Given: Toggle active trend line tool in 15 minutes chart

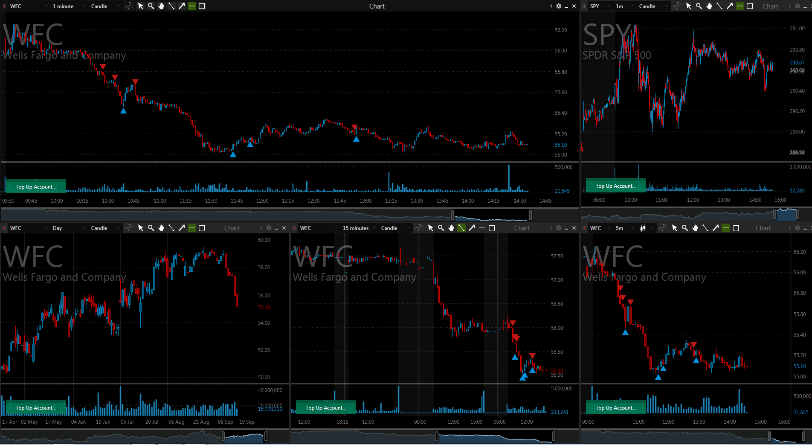Looking at the screenshot, I should 461,228.
